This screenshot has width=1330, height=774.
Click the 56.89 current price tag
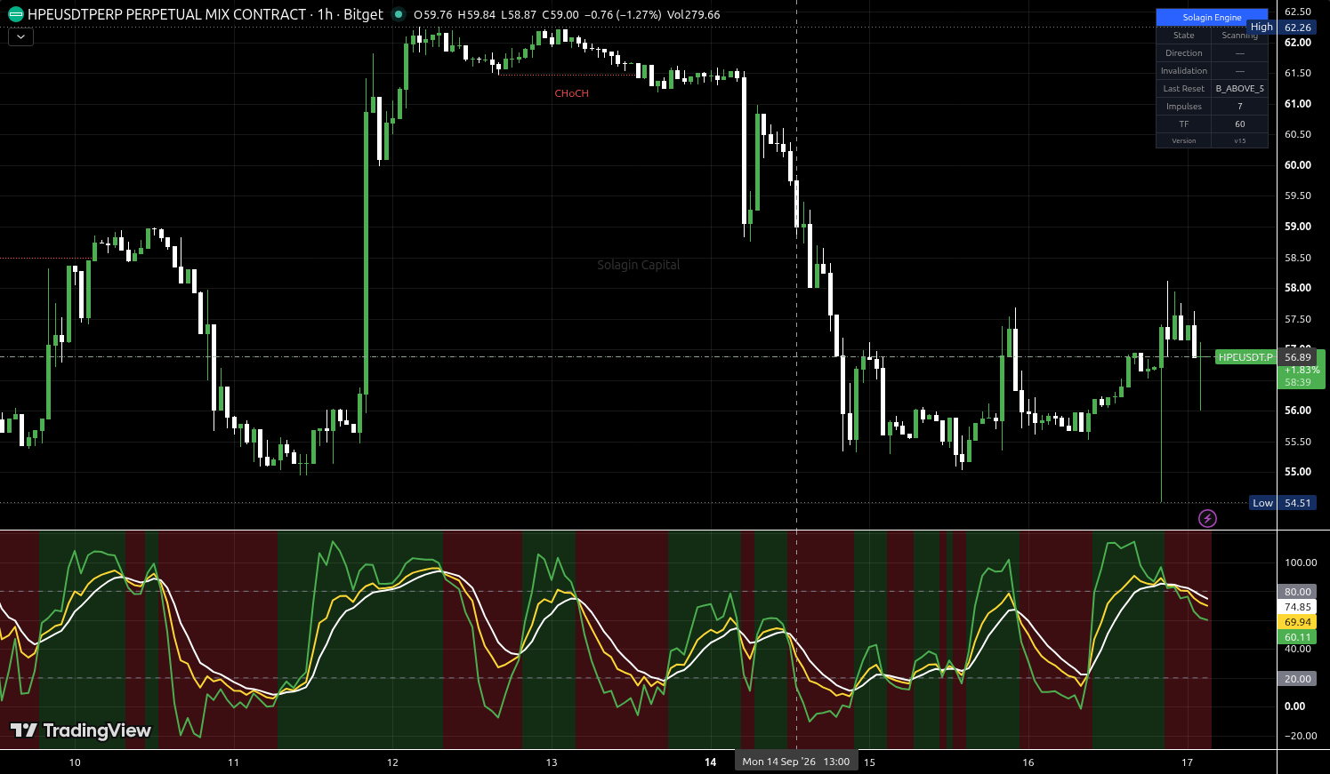tap(1298, 357)
